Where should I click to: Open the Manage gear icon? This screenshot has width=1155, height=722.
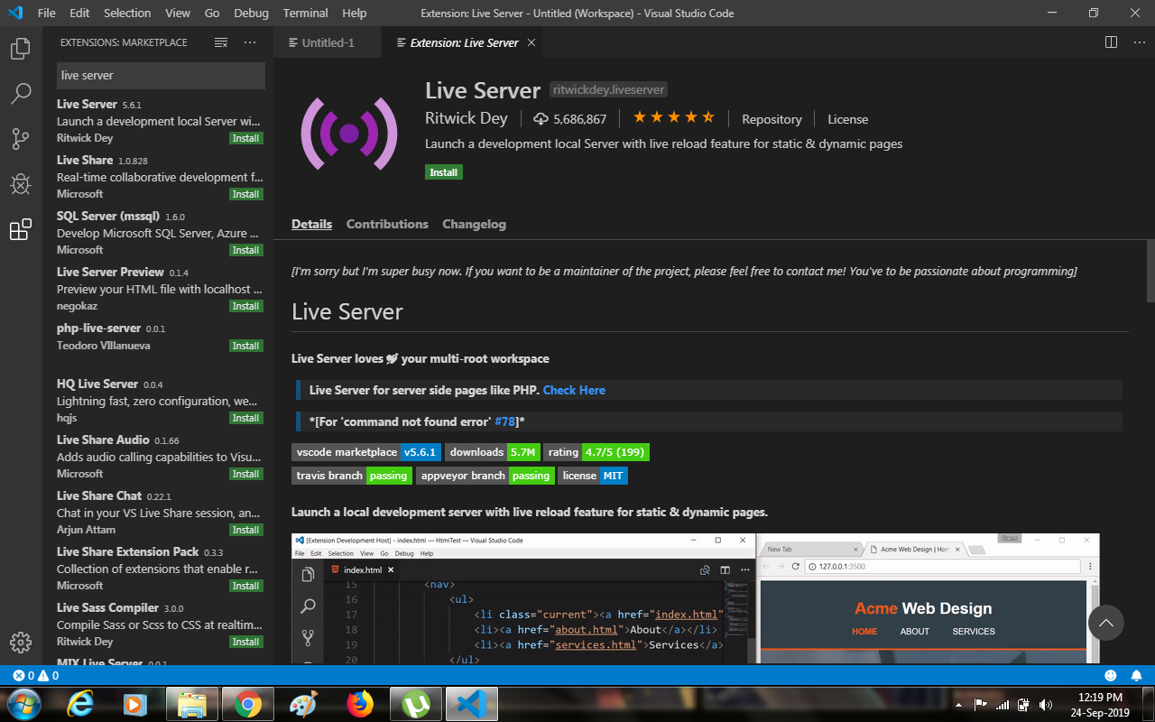tap(20, 643)
